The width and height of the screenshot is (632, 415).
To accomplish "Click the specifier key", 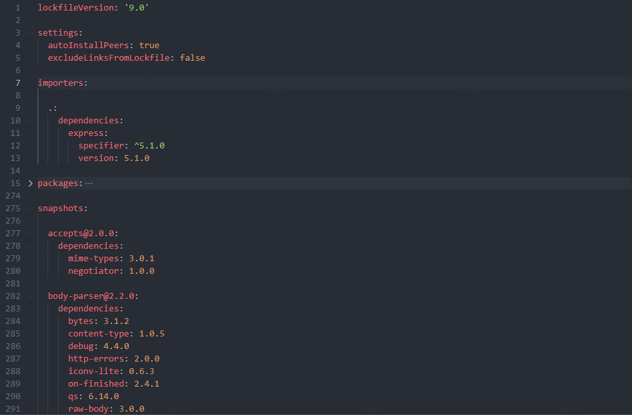I will 101,145.
